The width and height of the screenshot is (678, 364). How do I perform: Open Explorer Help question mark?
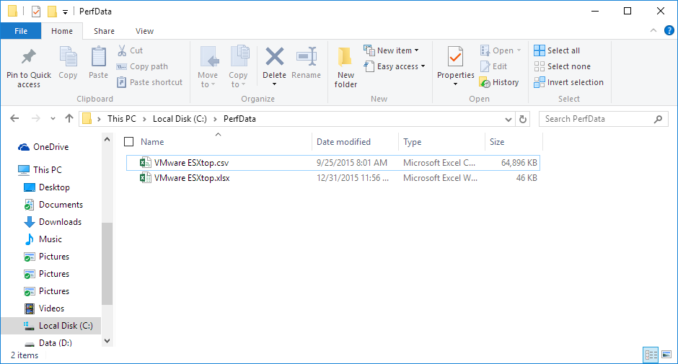point(669,31)
